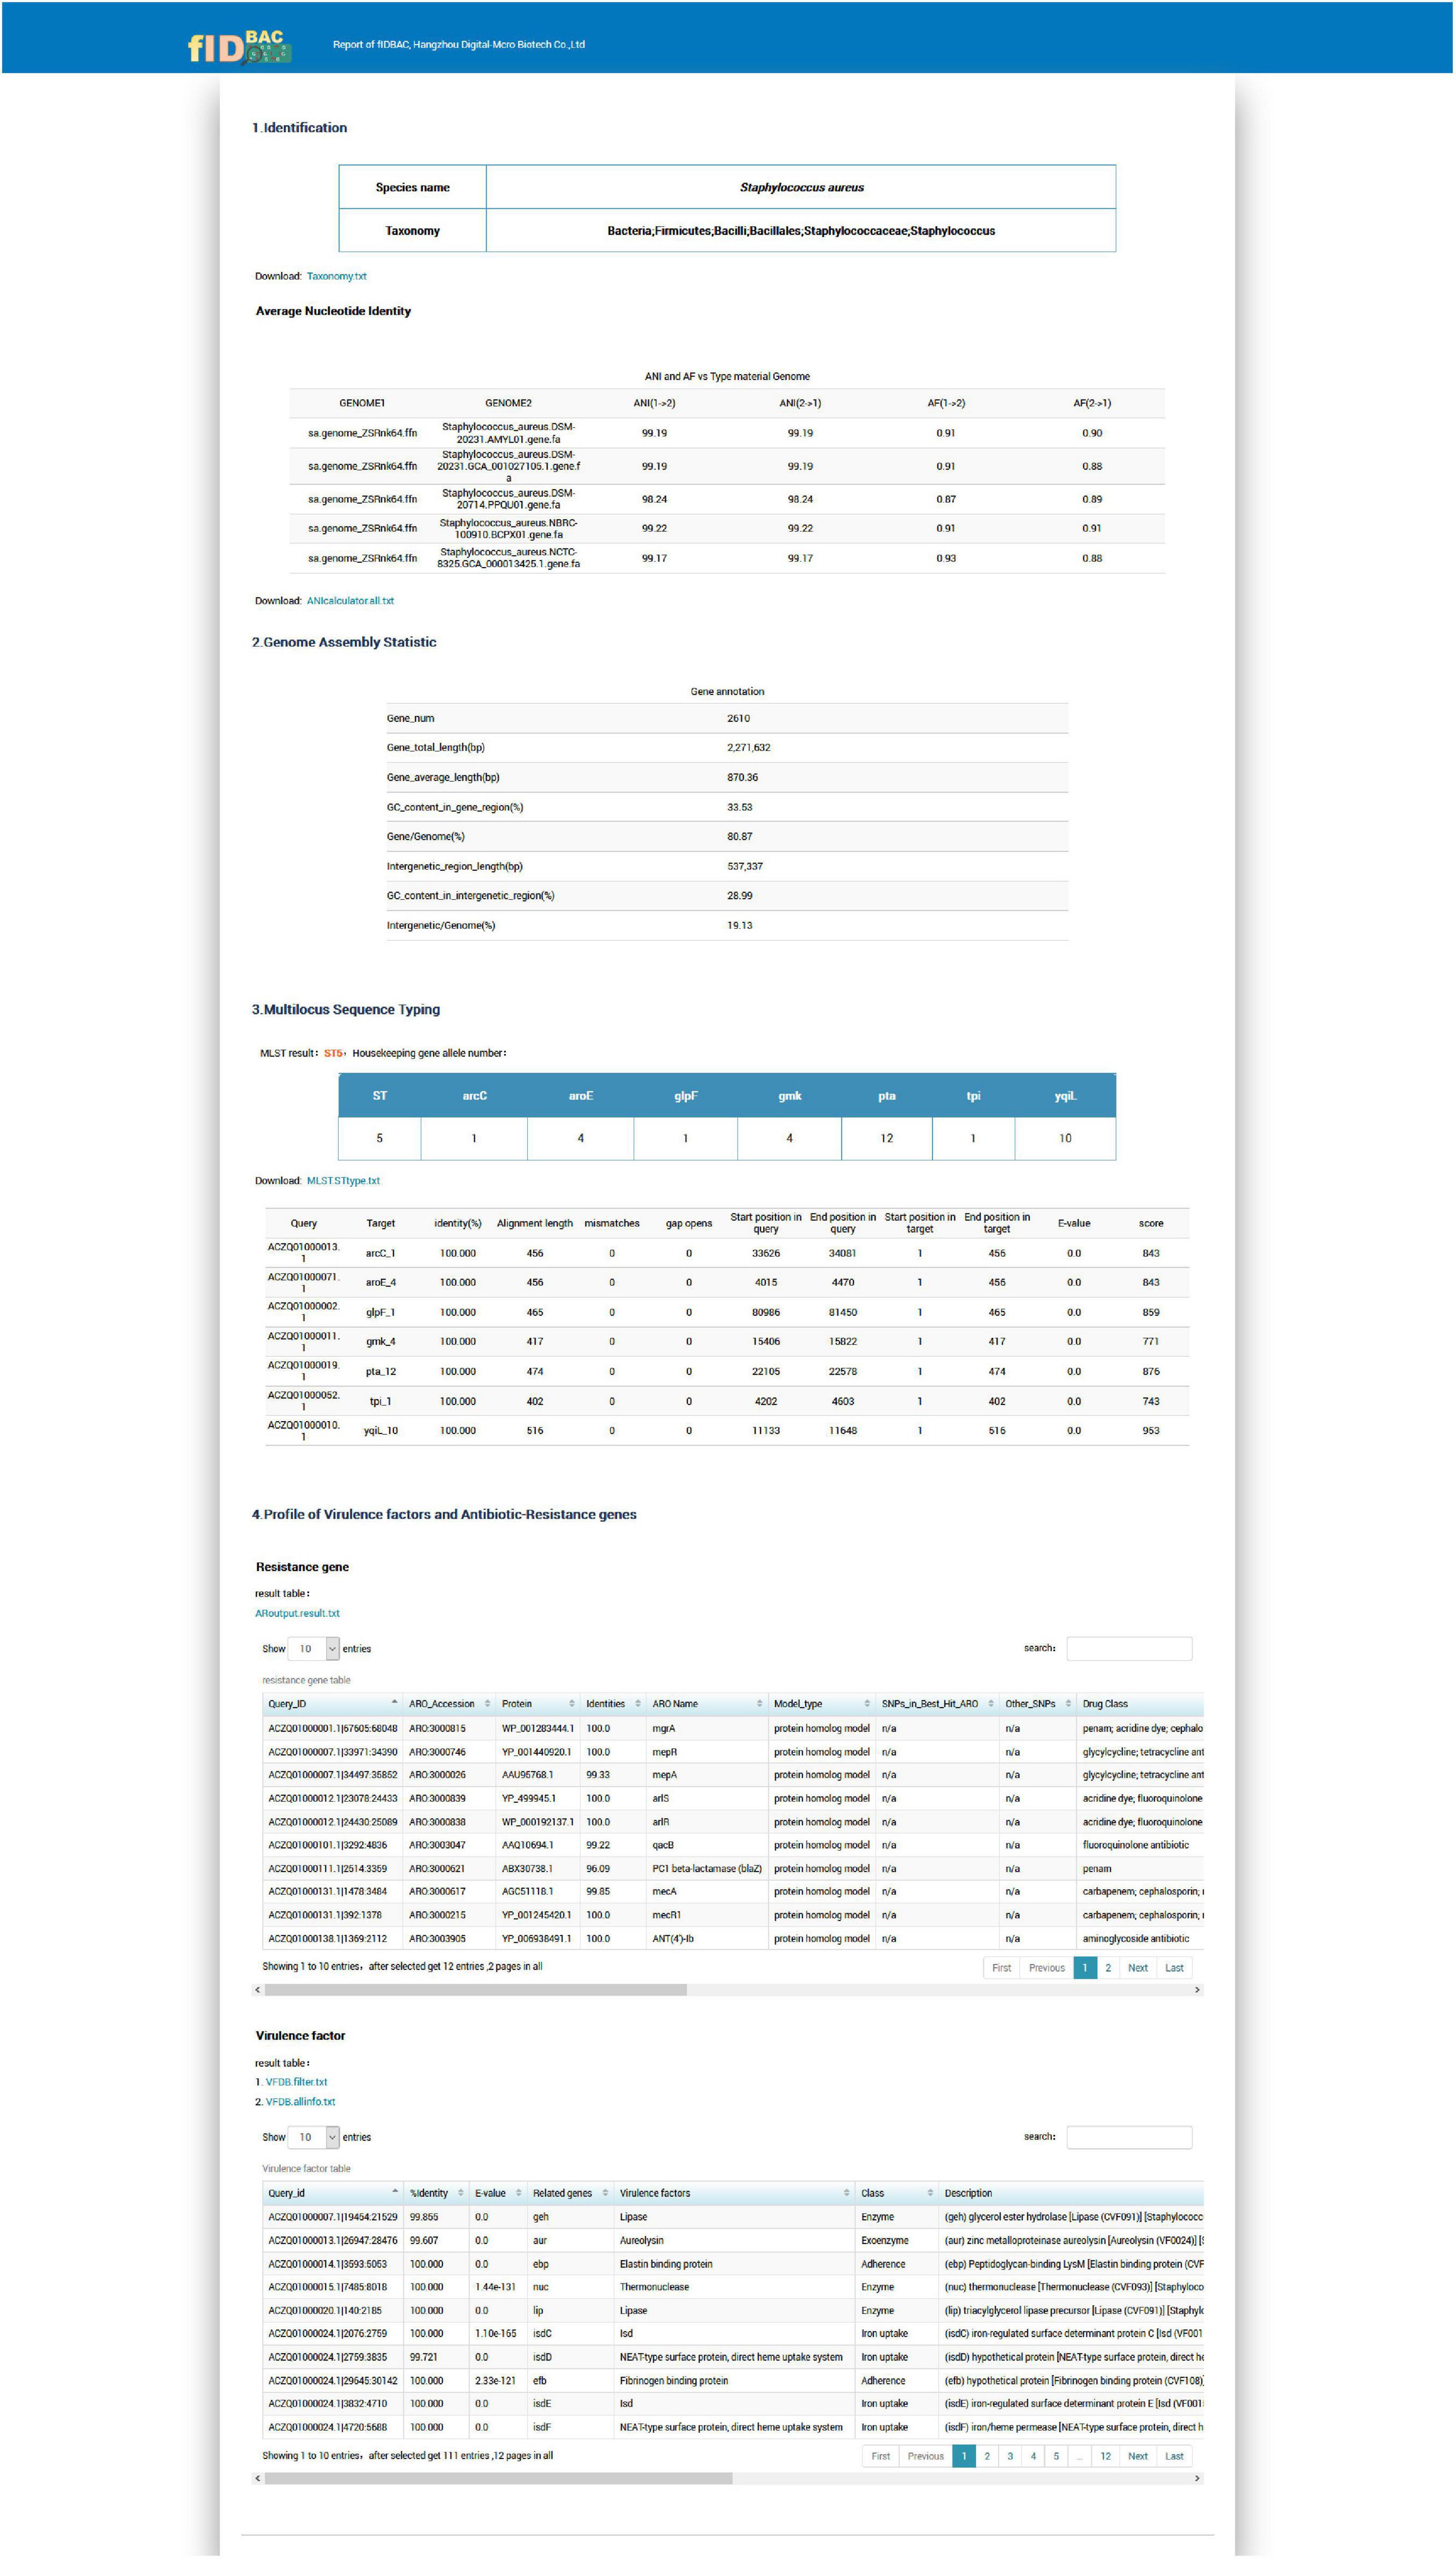Viewport: 1456px width, 2559px height.
Task: Click right arrow of resistance table scrollbar
Action: (x=1198, y=1990)
